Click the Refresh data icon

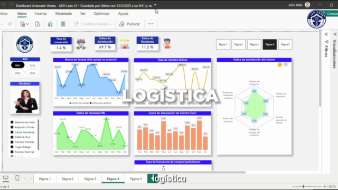pos(37,24)
